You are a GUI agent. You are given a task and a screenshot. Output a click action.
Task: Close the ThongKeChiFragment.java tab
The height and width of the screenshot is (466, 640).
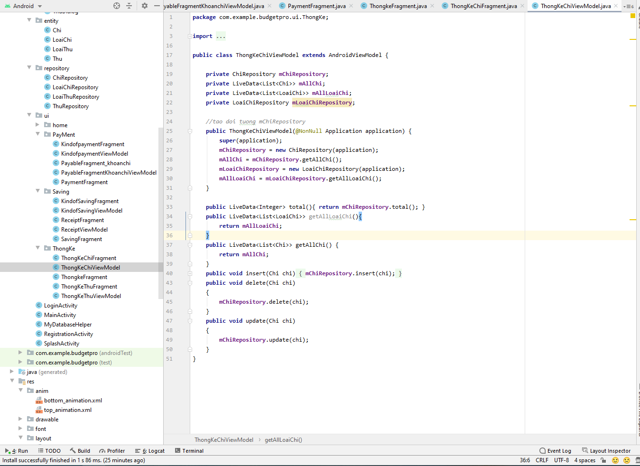pos(522,6)
